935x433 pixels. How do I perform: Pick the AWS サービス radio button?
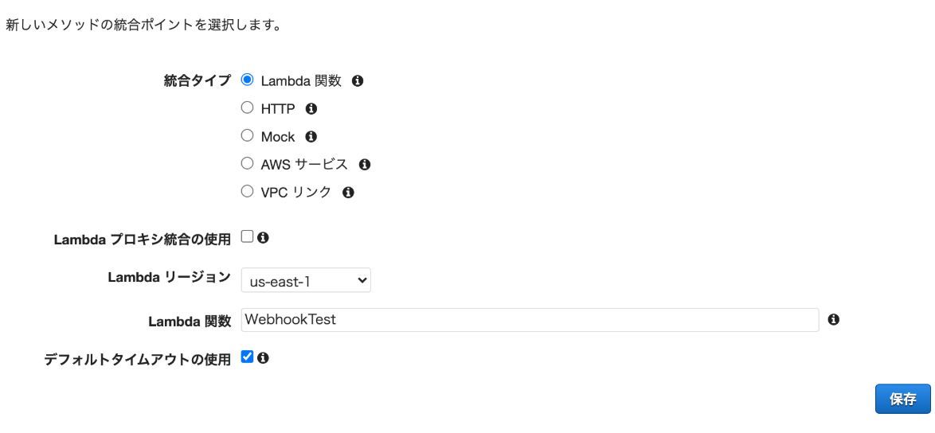click(247, 163)
